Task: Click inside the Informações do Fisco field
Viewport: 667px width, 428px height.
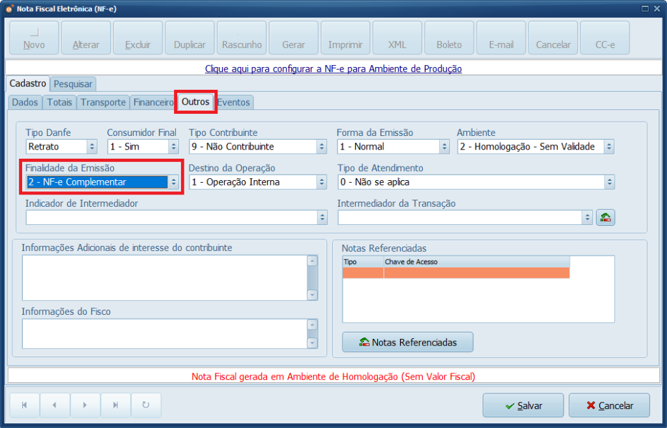Action: pyautogui.click(x=163, y=332)
